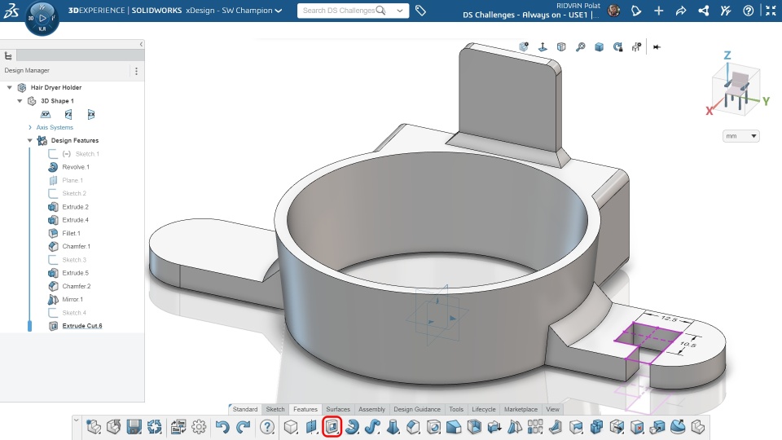Select Extrude.4 in the feature tree
This screenshot has width=782, height=440.
click(75, 220)
